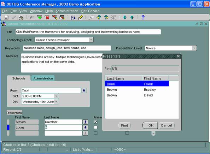The width and height of the screenshot is (210, 154).
Task: Open LOV button beside Davelaar last name
Action: coord(85,122)
